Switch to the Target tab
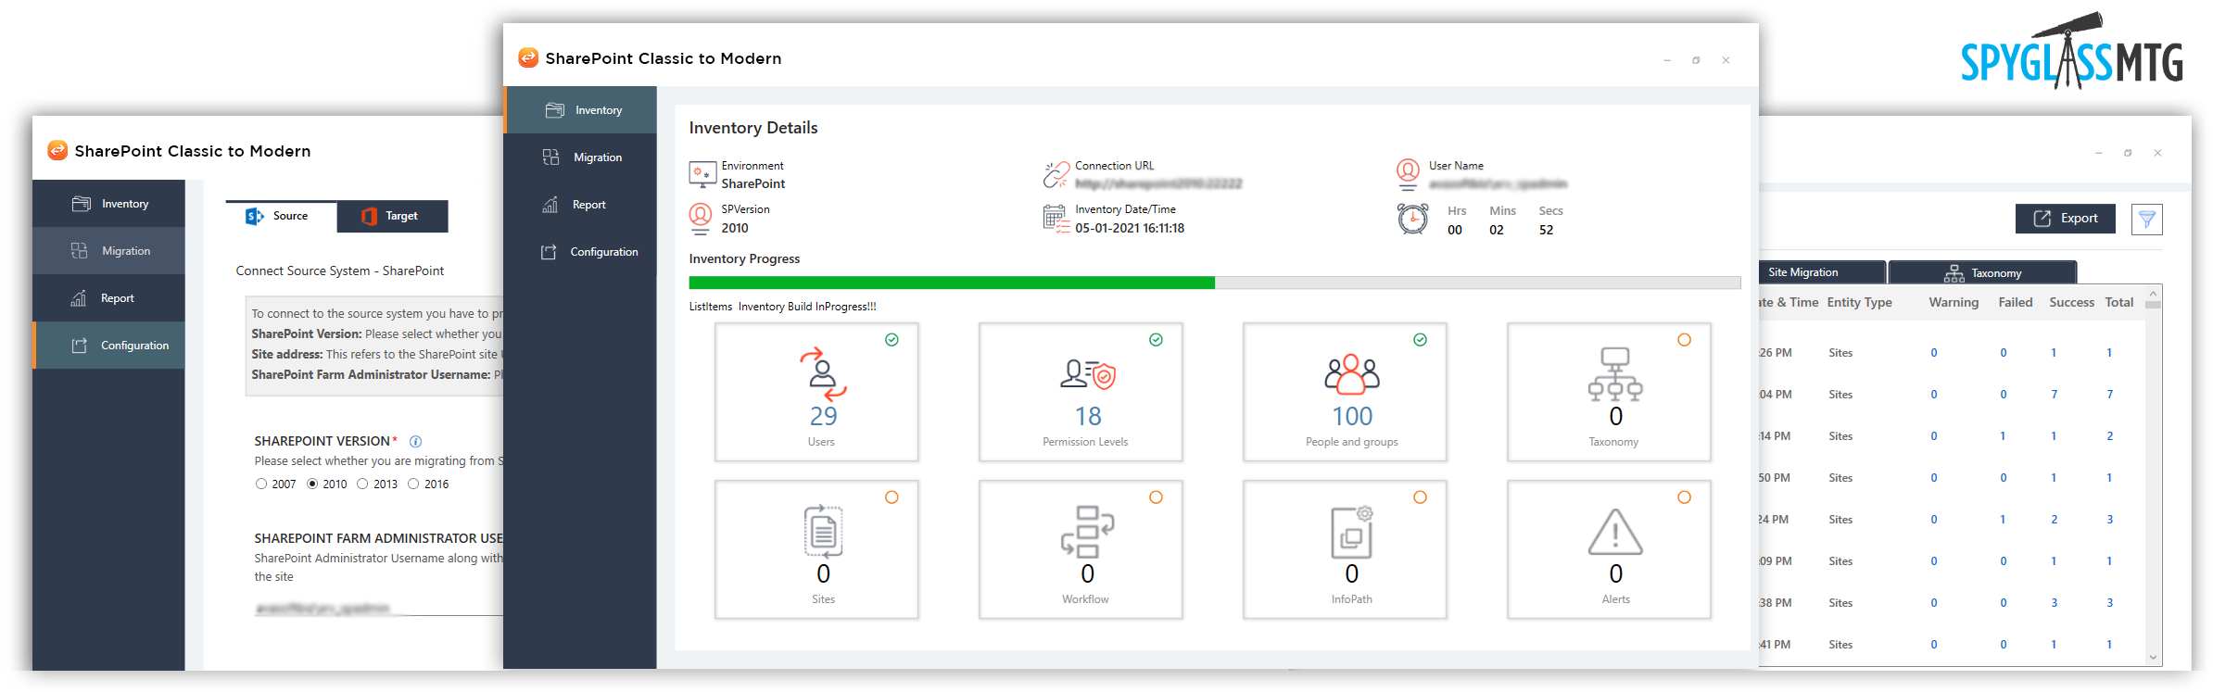The image size is (2213, 692). 393,216
